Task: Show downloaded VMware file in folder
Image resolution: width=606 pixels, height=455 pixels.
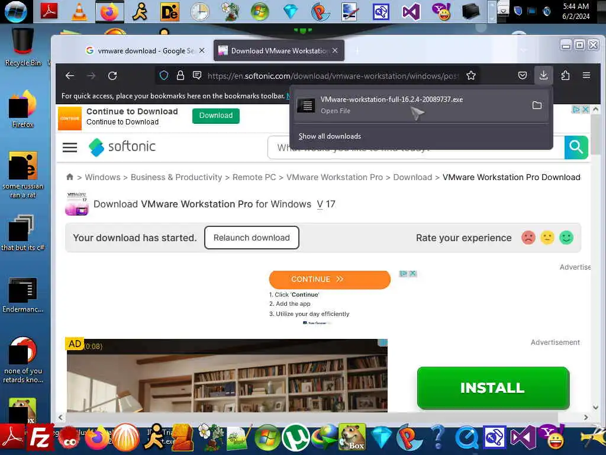Action: (537, 105)
